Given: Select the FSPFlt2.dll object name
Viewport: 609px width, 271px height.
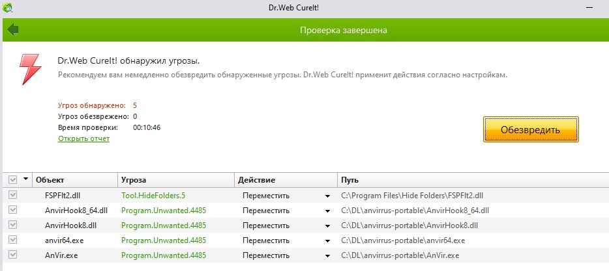Looking at the screenshot, I should coord(63,196).
